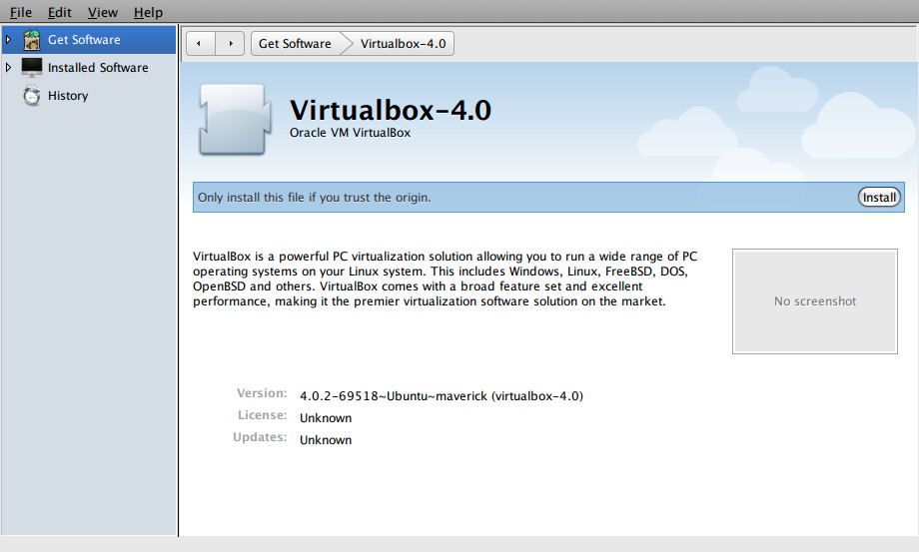Viewport: 919px width, 552px height.
Task: Open the Edit menu
Action: pos(60,12)
